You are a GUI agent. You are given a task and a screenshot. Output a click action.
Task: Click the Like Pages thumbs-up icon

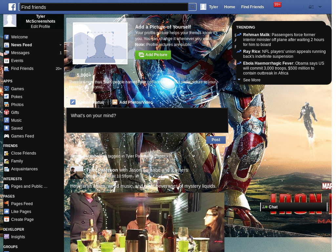click(7, 212)
